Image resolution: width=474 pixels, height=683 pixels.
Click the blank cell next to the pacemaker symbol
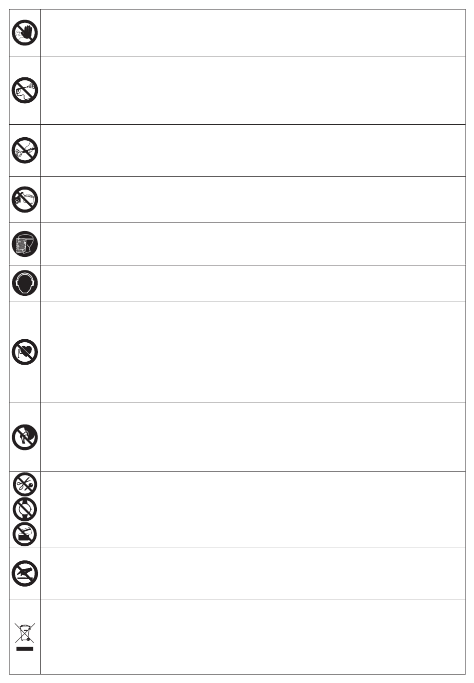[253, 352]
